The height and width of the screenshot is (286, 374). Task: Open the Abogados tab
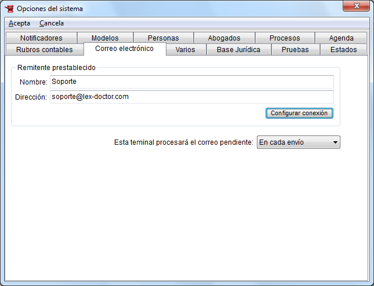pyautogui.click(x=223, y=38)
